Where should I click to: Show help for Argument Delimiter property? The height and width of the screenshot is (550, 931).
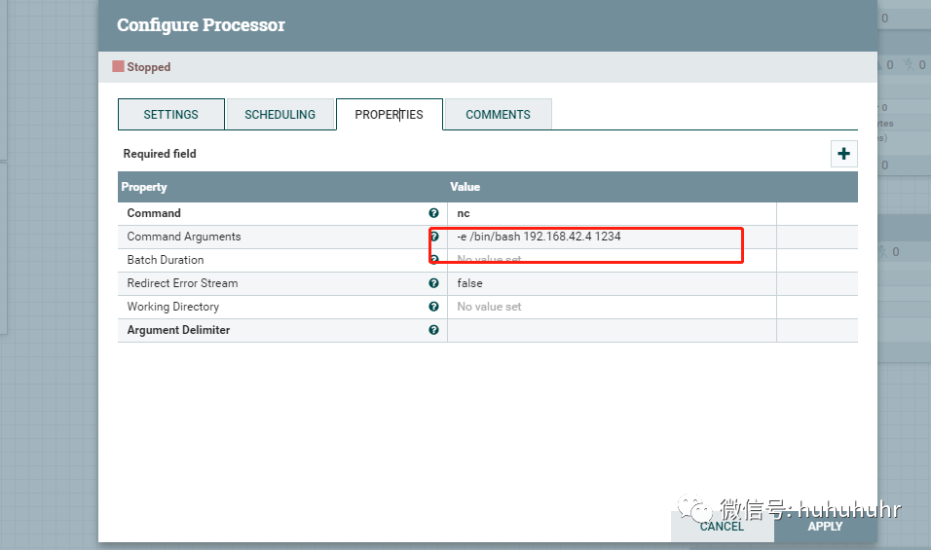tap(433, 330)
